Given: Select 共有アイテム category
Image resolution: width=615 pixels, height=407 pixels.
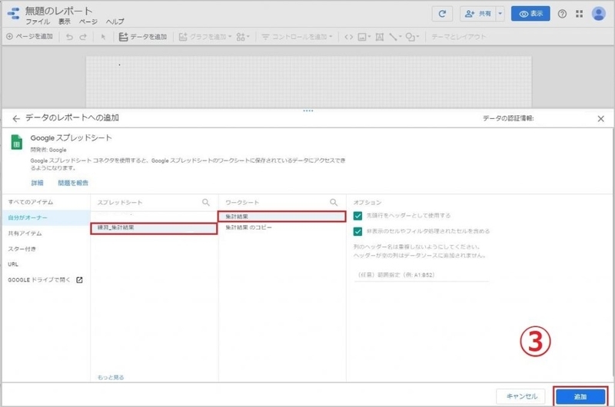Looking at the screenshot, I should (25, 233).
